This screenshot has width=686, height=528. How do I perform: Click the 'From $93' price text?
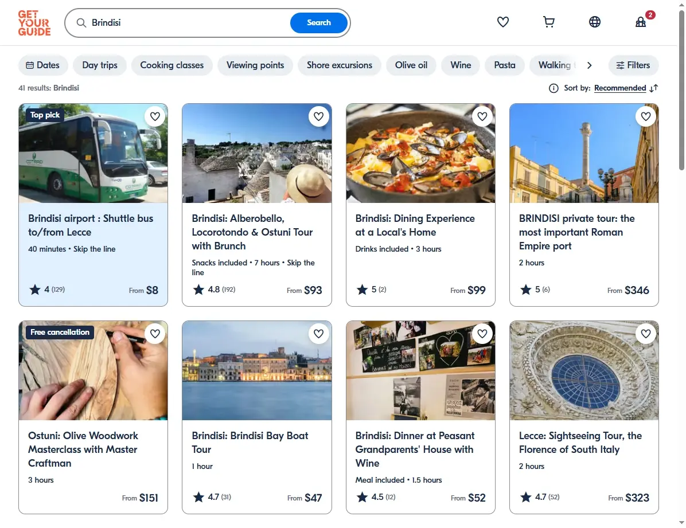pos(305,290)
